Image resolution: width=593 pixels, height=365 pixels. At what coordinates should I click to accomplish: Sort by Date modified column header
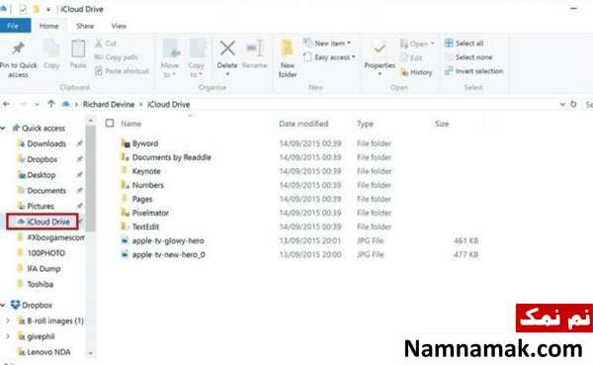(x=303, y=124)
